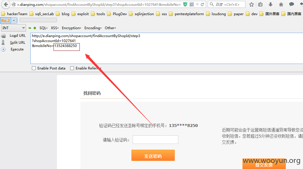Open the XSS menu

[55, 28]
